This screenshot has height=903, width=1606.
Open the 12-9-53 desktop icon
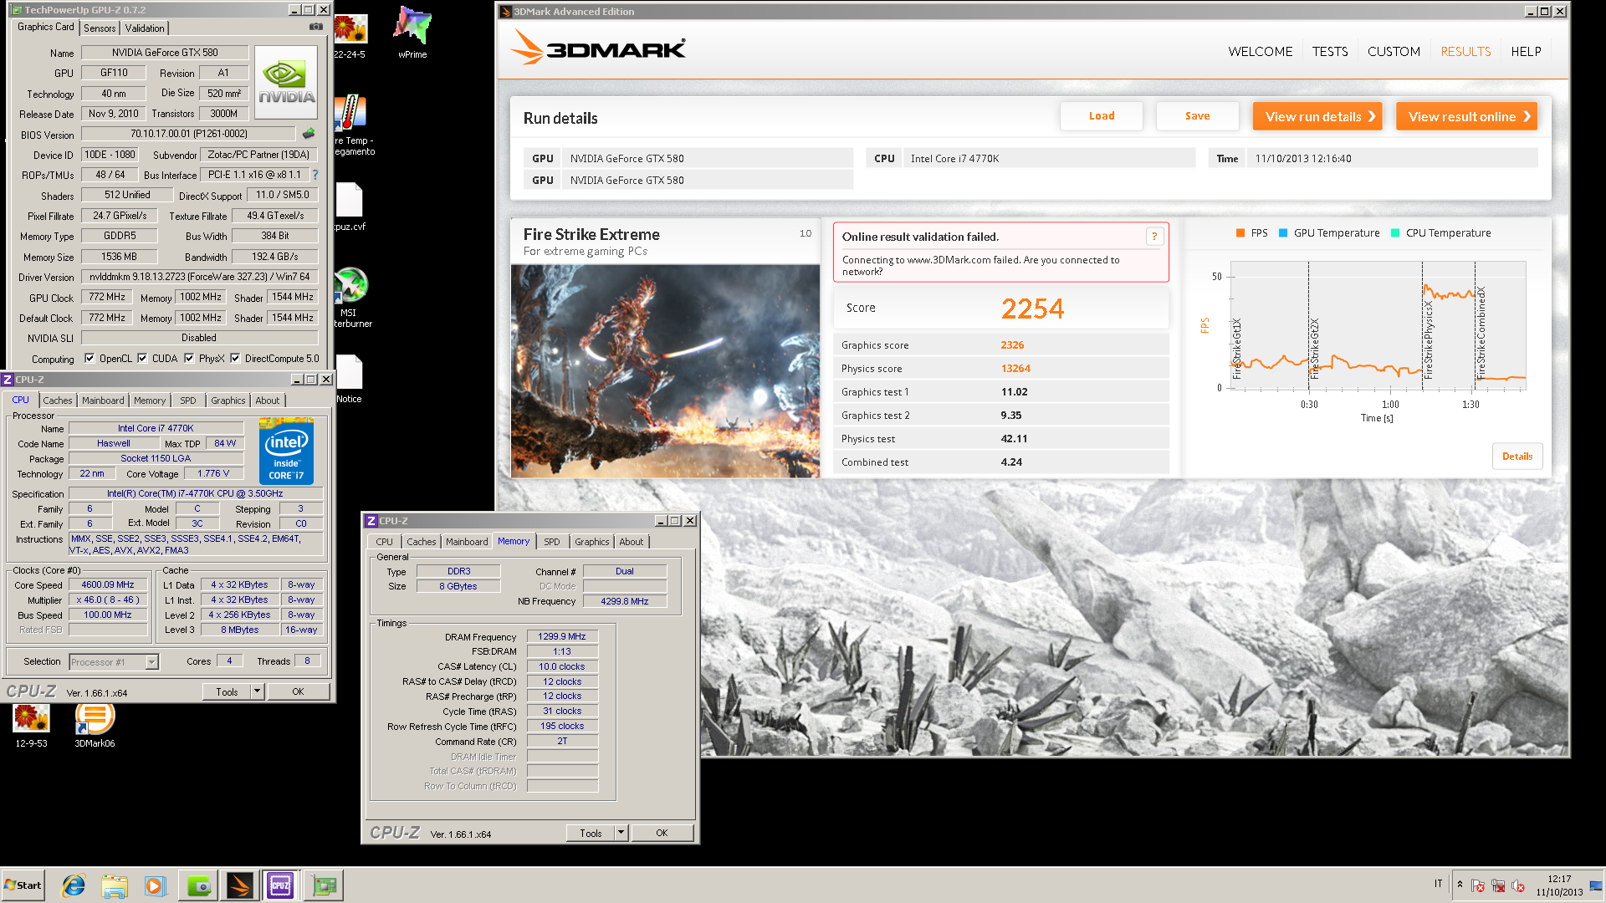31,726
